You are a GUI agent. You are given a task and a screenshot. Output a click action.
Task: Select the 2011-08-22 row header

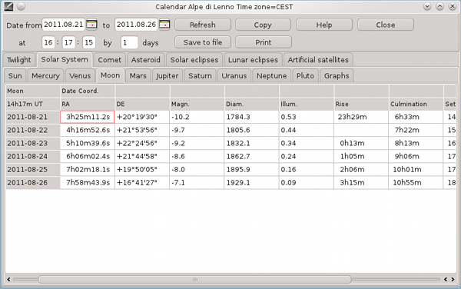click(33, 130)
